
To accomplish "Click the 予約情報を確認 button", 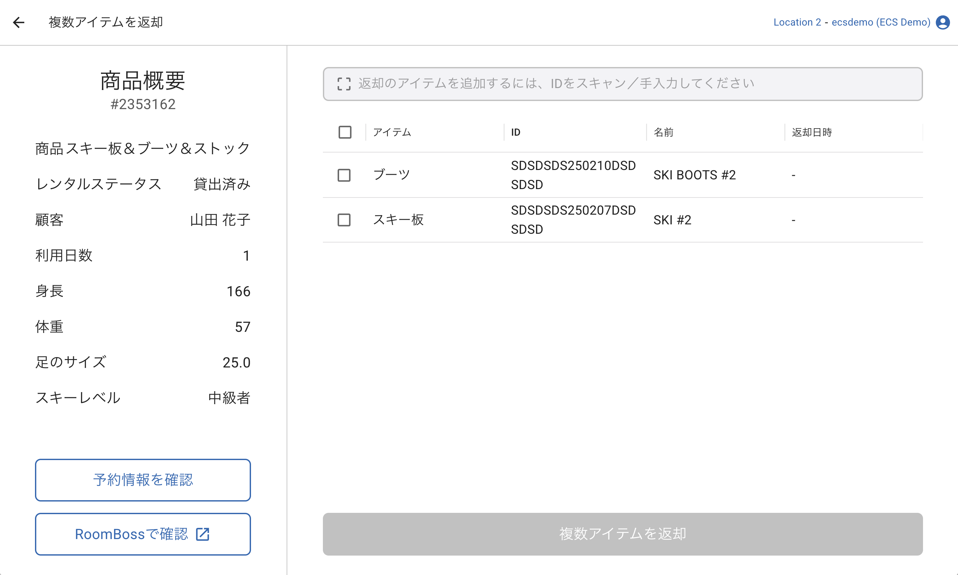I will (143, 480).
